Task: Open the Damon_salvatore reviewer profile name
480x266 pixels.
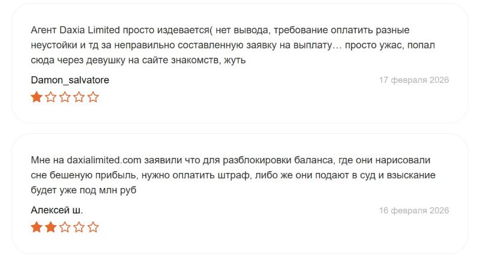Action: pyautogui.click(x=70, y=80)
